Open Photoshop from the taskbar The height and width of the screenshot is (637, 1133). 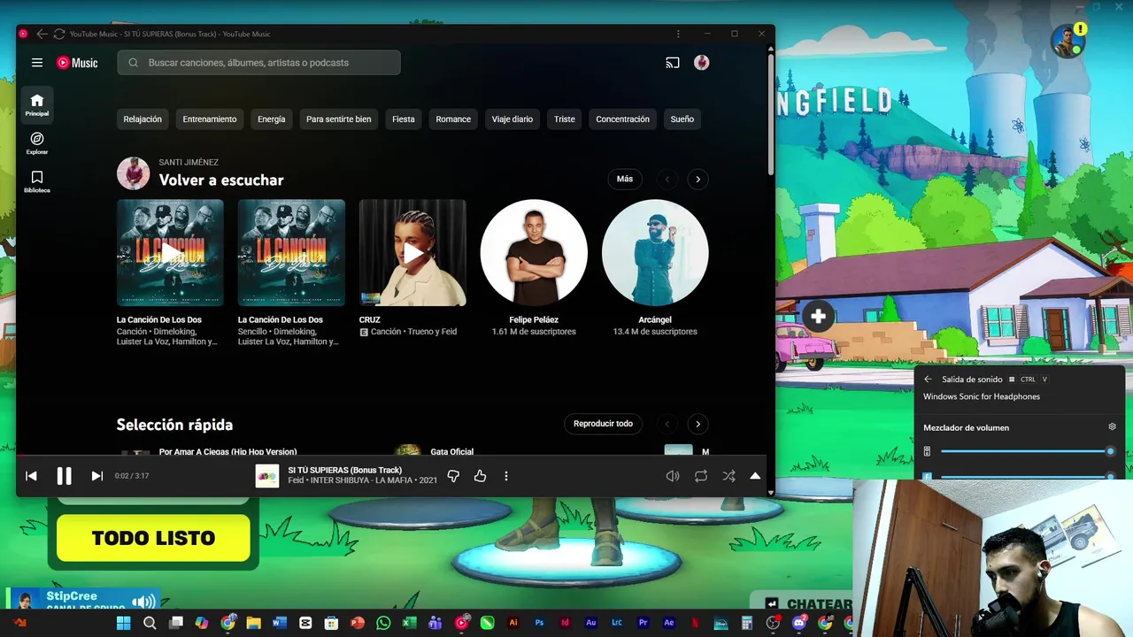tap(539, 623)
